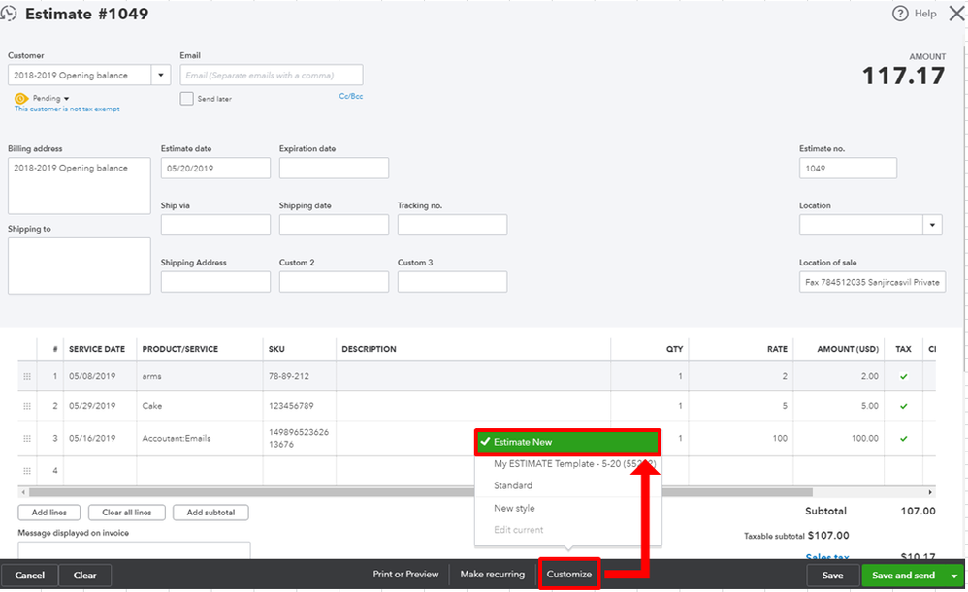Click the customer email input field
The height and width of the screenshot is (592, 968).
271,76
